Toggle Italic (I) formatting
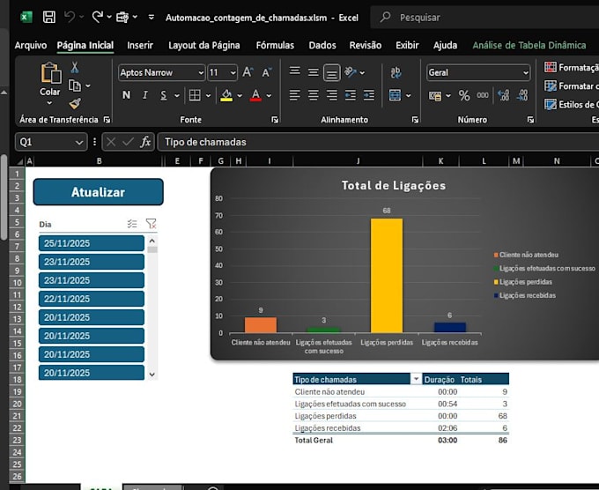The image size is (599, 490). click(144, 95)
